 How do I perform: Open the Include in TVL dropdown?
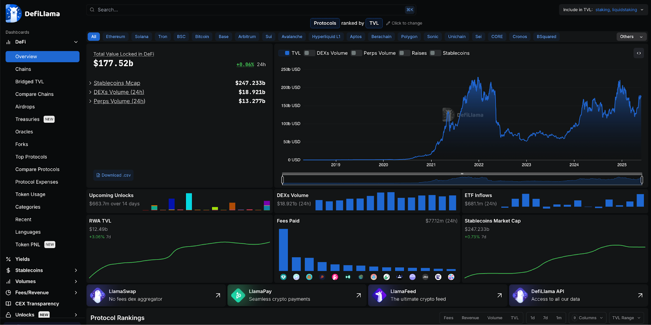coord(603,10)
